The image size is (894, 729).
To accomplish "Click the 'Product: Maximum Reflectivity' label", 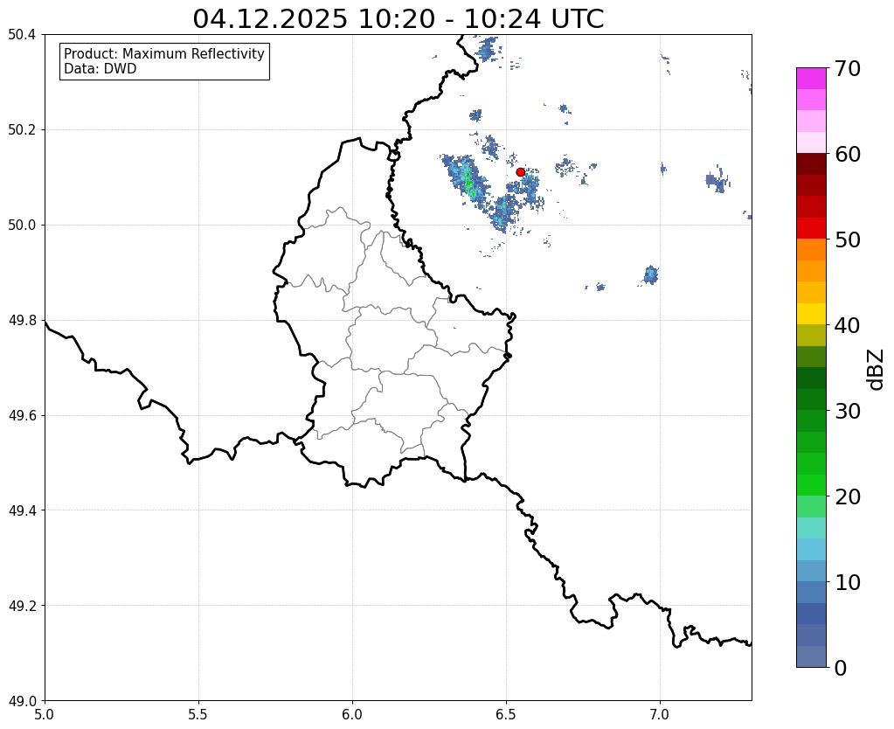I will pos(164,53).
